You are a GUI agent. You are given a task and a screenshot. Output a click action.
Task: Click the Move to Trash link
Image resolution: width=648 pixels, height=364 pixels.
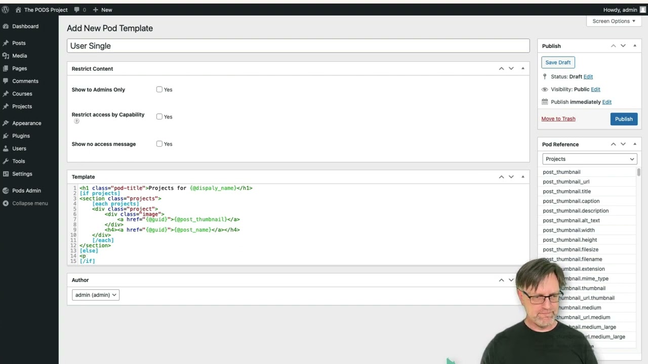click(558, 119)
